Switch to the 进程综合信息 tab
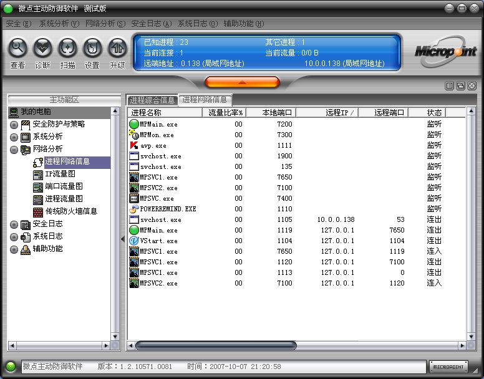The image size is (484, 379). [x=152, y=100]
